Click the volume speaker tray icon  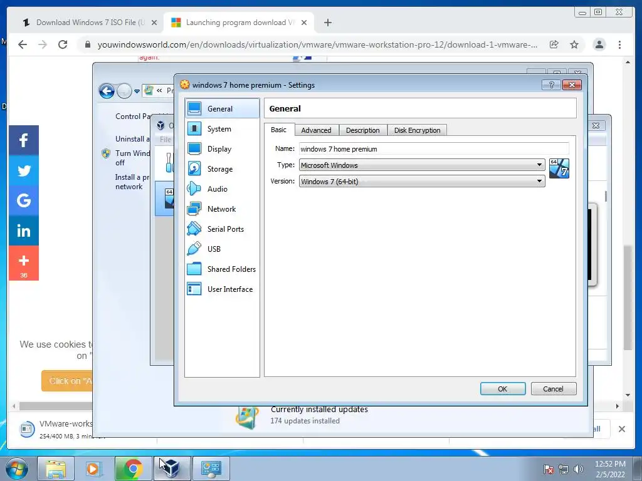579,468
